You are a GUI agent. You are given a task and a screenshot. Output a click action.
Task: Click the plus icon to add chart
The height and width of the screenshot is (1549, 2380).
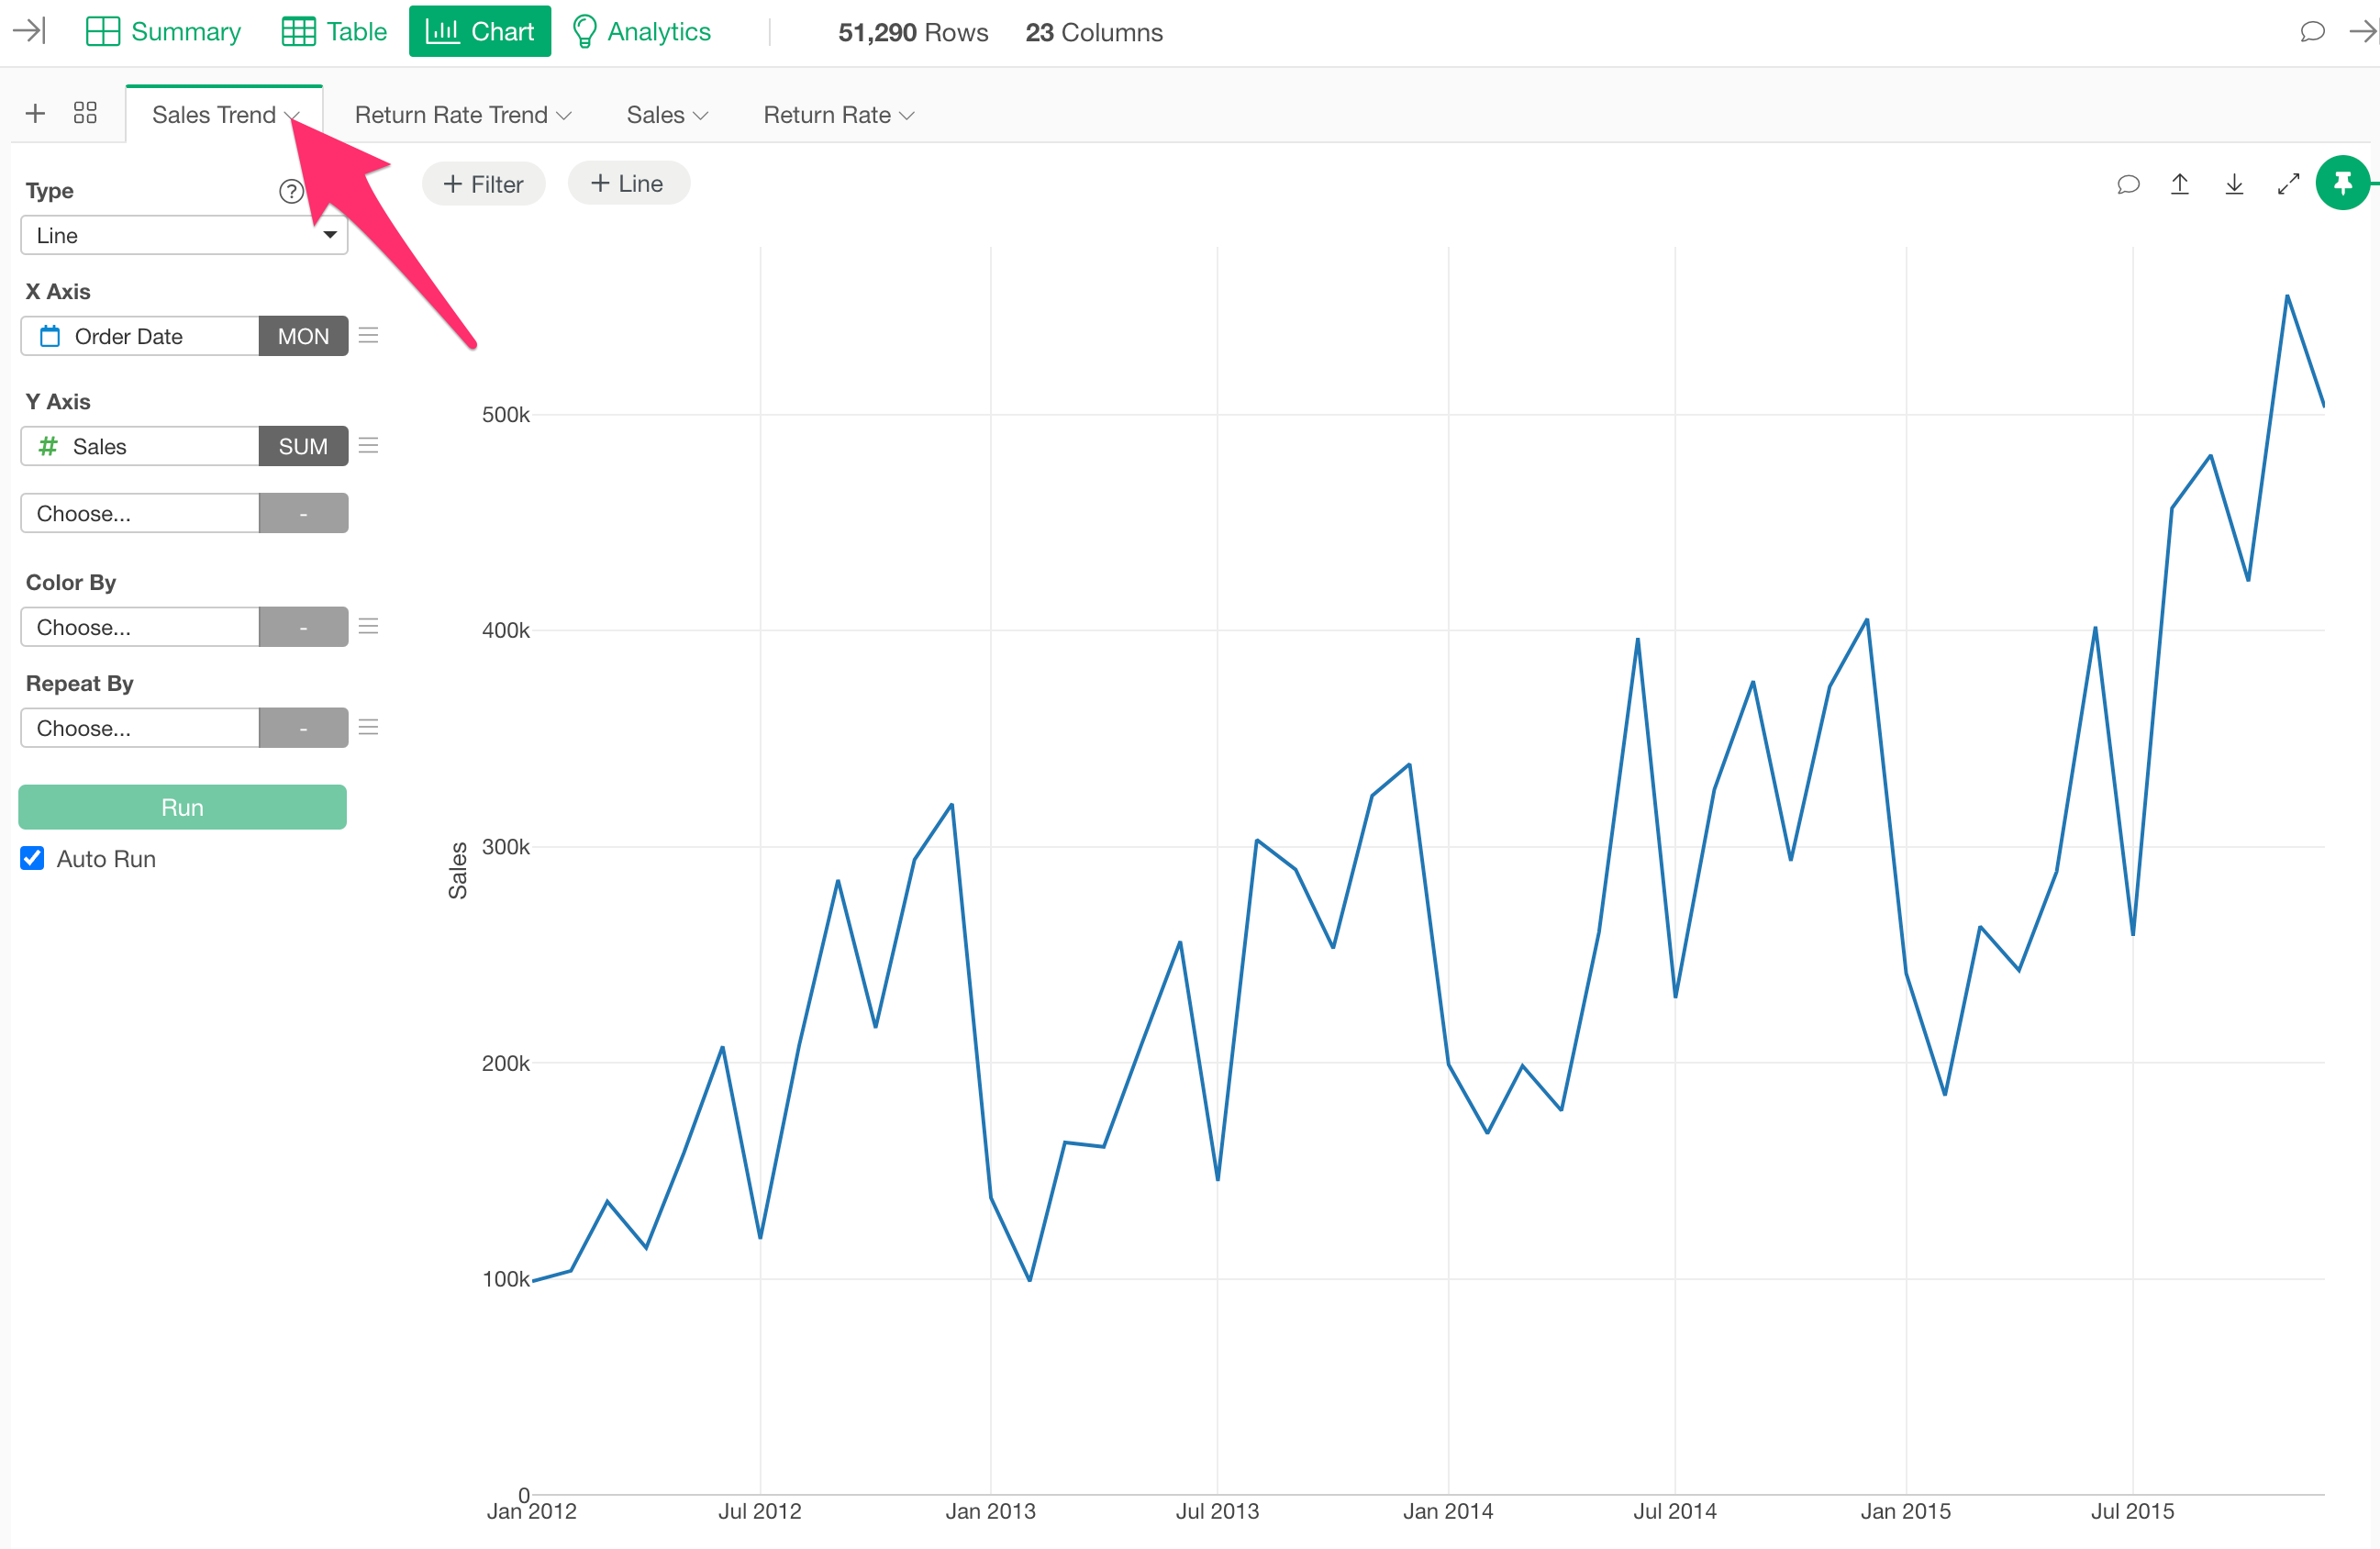(x=35, y=113)
